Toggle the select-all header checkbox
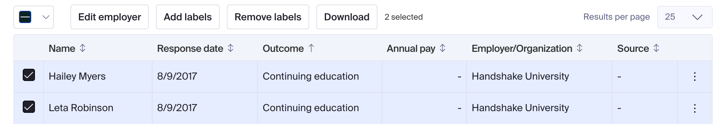 click(x=25, y=17)
